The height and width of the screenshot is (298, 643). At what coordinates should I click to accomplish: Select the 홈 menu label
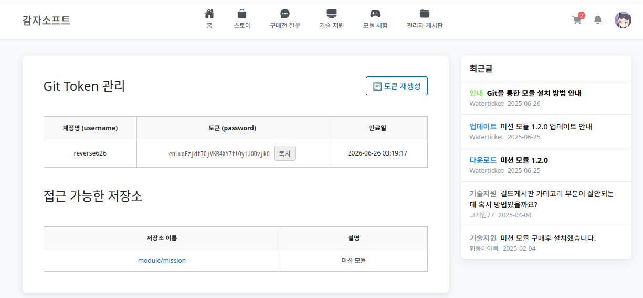tap(209, 25)
